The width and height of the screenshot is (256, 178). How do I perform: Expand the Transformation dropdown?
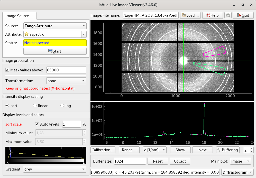pyautogui.click(x=66, y=81)
